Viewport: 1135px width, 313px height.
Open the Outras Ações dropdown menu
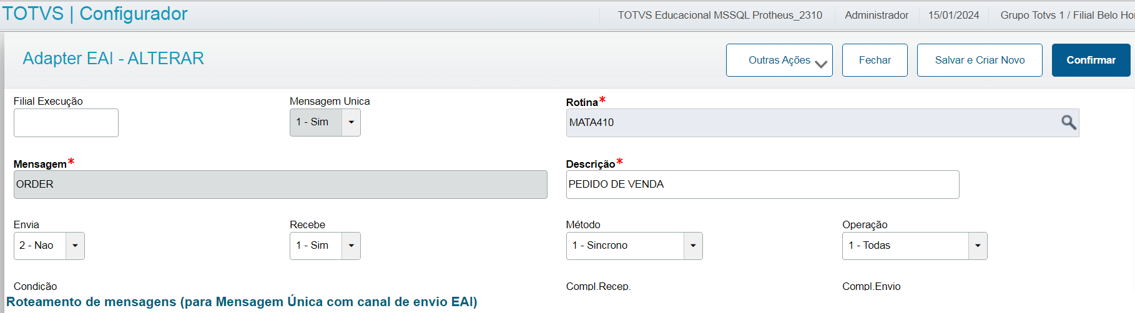point(779,60)
